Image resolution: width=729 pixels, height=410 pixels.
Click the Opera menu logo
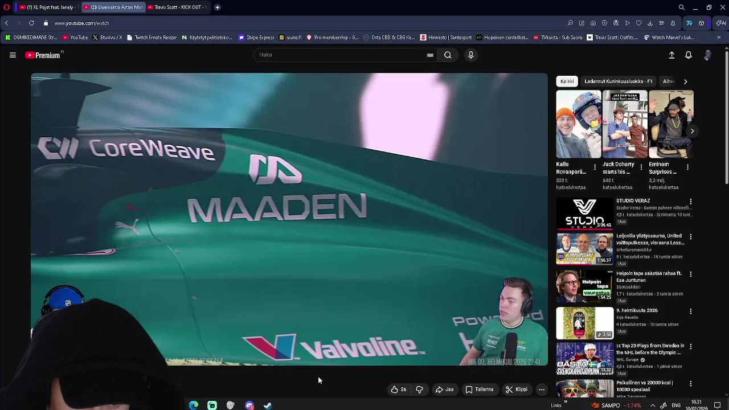pos(6,7)
